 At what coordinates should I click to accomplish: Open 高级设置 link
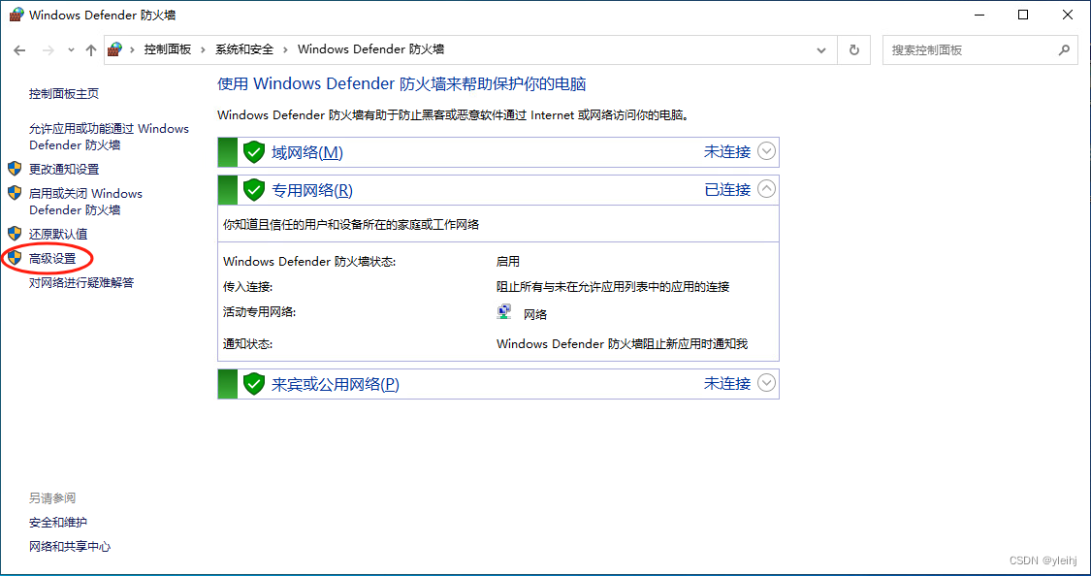(x=52, y=259)
